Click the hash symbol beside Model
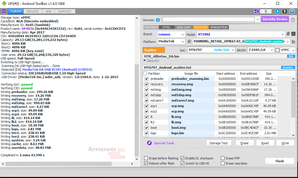The image size is (298, 178). tap(288, 34)
